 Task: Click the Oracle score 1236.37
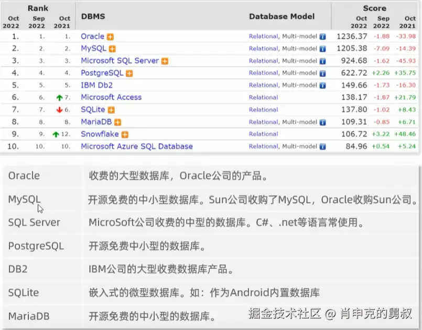[x=352, y=36]
